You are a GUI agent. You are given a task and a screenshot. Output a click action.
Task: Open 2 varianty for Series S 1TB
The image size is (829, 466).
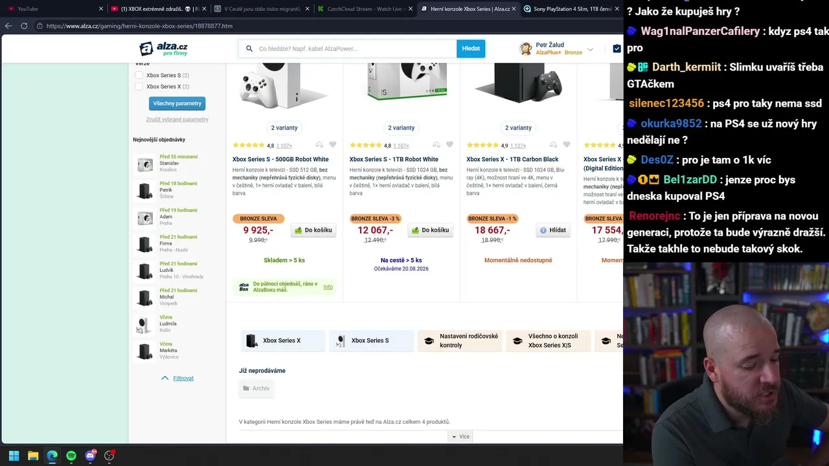[x=401, y=128]
